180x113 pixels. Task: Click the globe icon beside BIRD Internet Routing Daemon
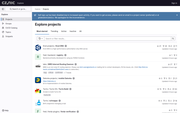click(76, 64)
